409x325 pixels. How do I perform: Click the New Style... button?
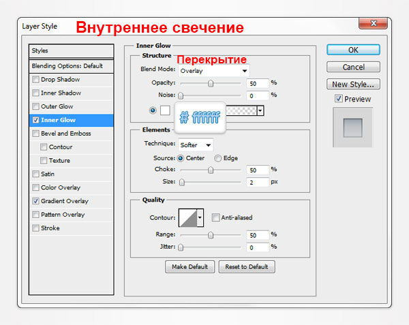pyautogui.click(x=353, y=84)
